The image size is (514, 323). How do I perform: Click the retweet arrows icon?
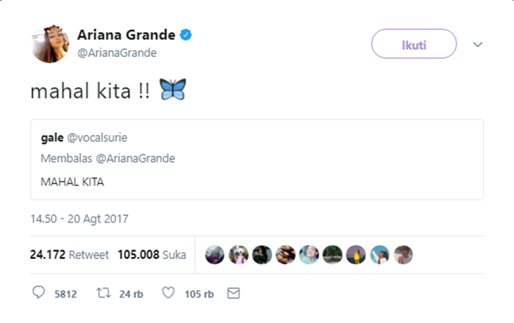103,293
